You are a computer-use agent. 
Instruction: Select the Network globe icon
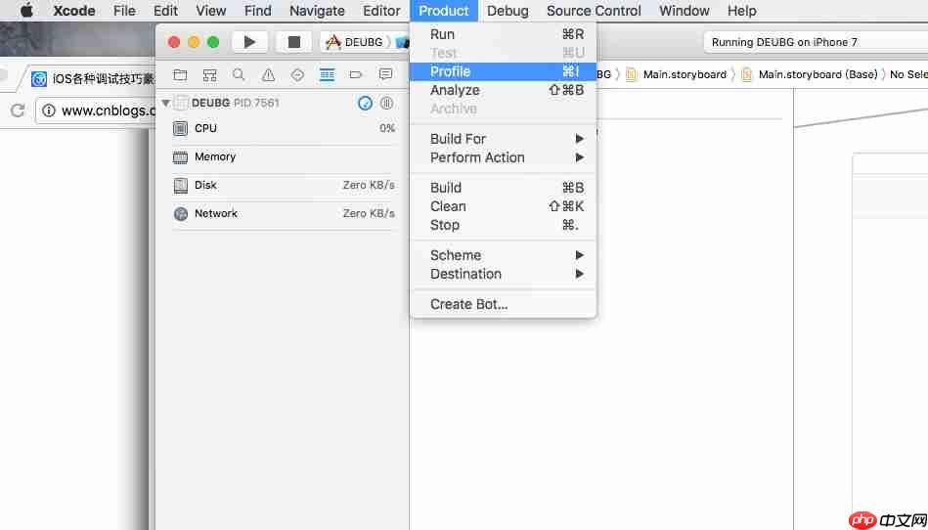(181, 213)
